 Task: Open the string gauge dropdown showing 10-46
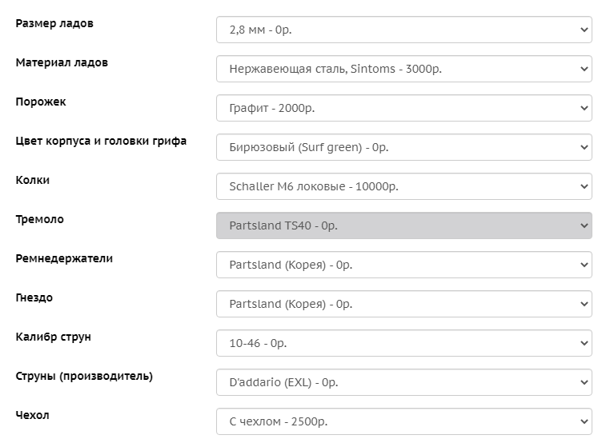(403, 343)
